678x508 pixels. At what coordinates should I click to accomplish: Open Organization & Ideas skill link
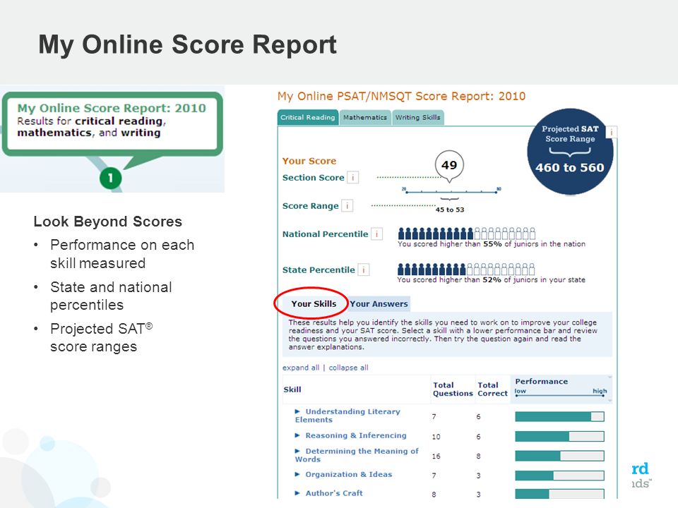pos(348,474)
